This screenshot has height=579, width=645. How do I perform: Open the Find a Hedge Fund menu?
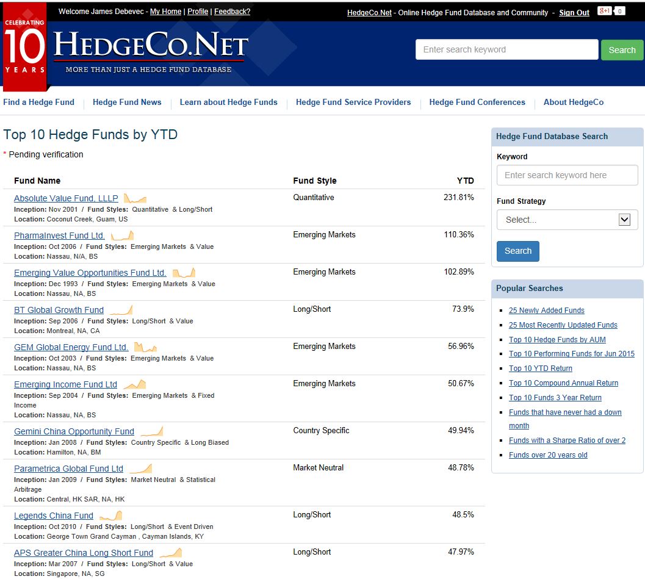tap(38, 102)
